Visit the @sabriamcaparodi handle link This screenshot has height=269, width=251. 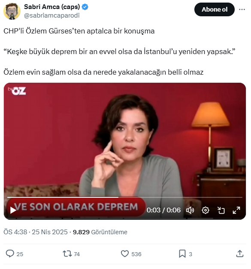point(52,15)
